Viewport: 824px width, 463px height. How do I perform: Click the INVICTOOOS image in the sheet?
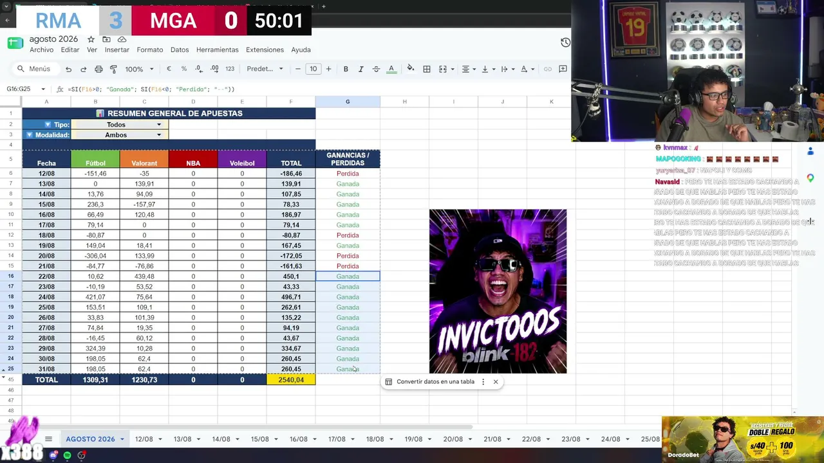pyautogui.click(x=498, y=291)
